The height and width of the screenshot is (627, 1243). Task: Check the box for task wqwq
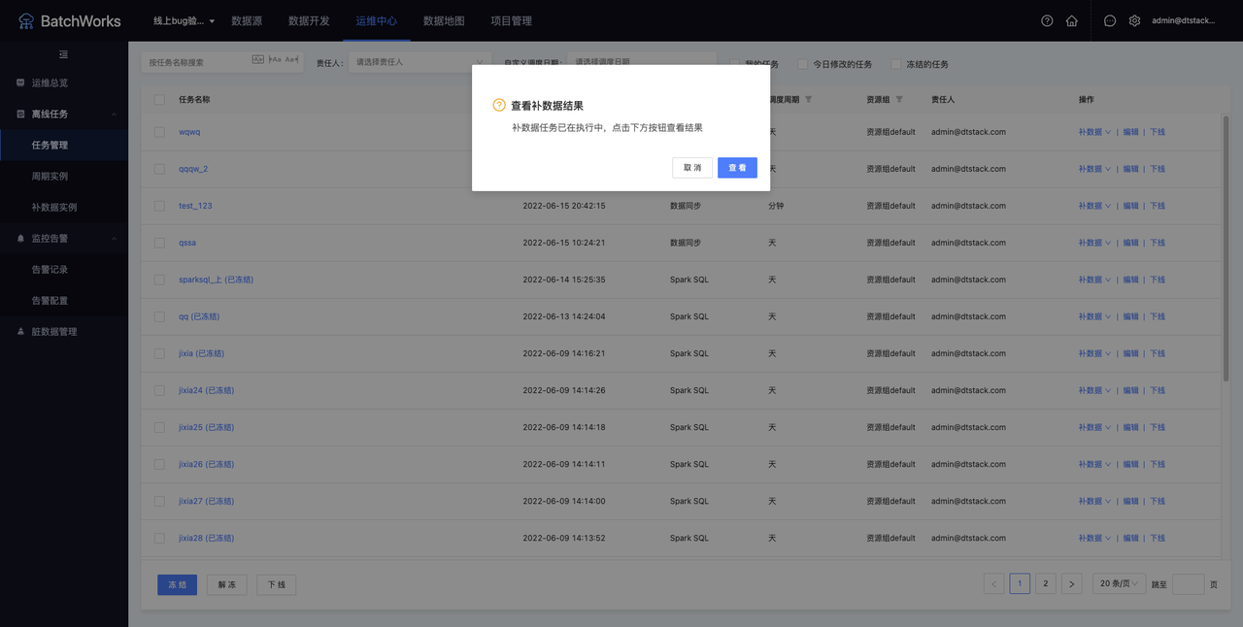click(159, 132)
